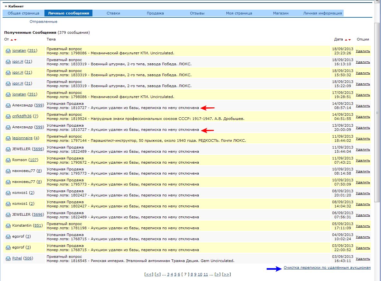This screenshot has height=281, width=381.
Task: Go to page 8 of messages
Action: [x=192, y=274]
